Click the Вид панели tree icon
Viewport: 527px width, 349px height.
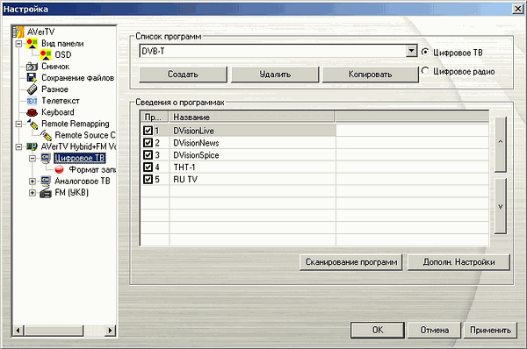click(x=32, y=43)
